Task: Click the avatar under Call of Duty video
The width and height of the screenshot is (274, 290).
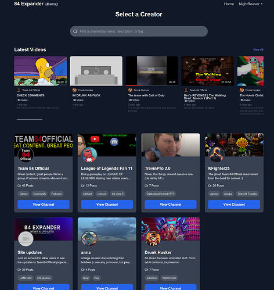Action: (130, 90)
